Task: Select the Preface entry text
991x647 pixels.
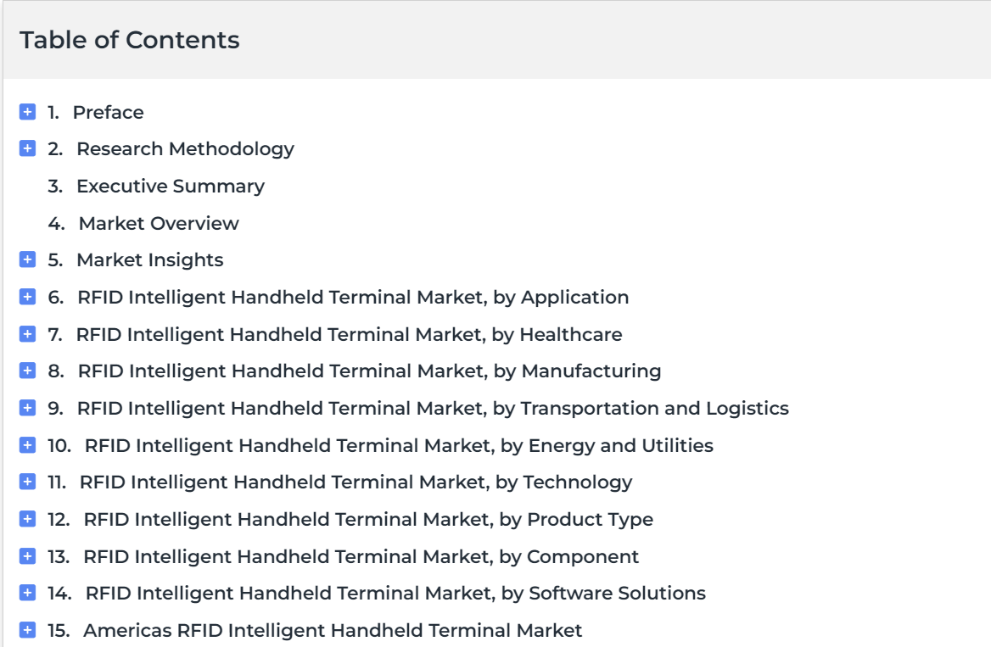Action: click(x=108, y=113)
